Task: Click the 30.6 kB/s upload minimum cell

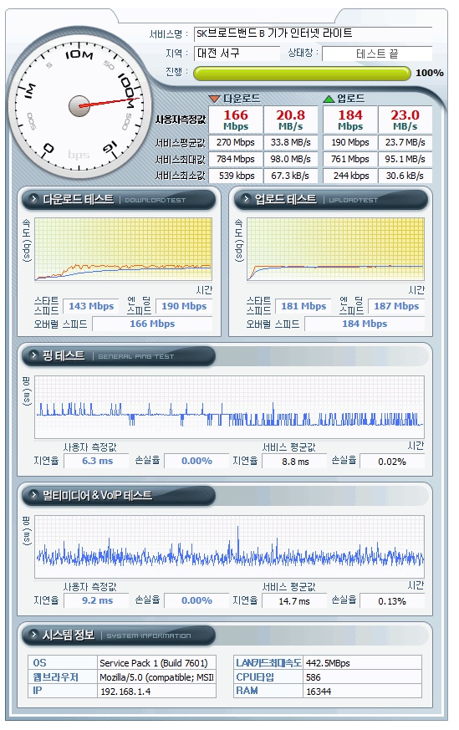Action: [x=405, y=176]
